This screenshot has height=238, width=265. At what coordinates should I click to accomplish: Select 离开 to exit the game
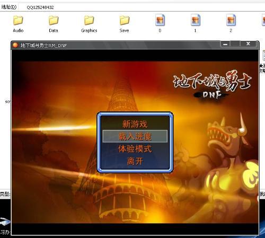coord(135,161)
